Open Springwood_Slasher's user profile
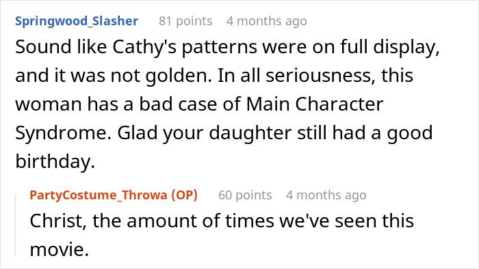 (x=77, y=21)
